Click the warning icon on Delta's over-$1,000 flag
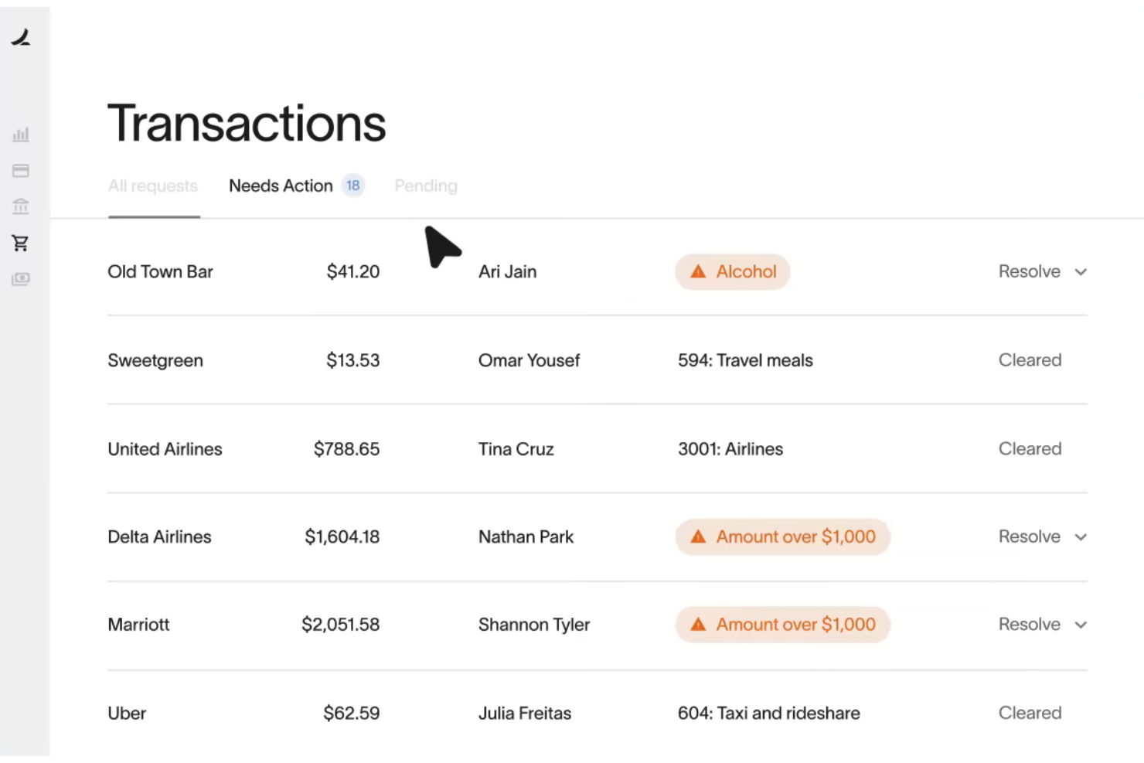Image resolution: width=1144 pixels, height=763 pixels. click(698, 536)
